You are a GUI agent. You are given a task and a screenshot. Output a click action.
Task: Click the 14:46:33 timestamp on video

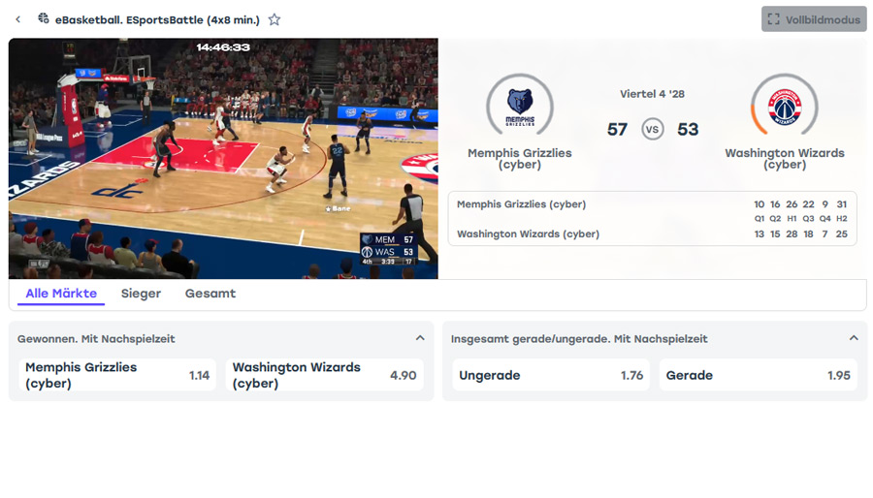pos(223,47)
